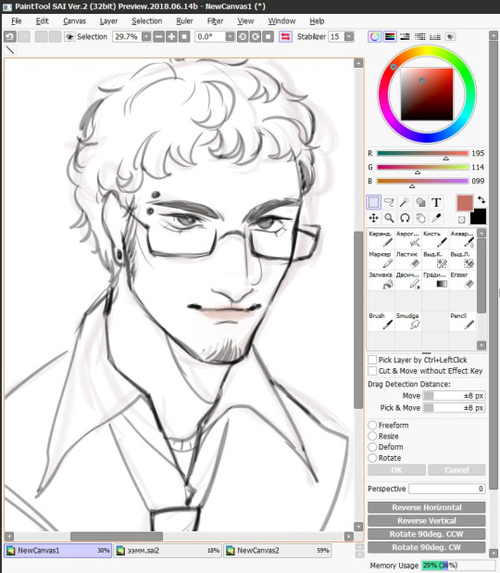Click the Perspective value field
500x573 pixels.
(x=446, y=489)
